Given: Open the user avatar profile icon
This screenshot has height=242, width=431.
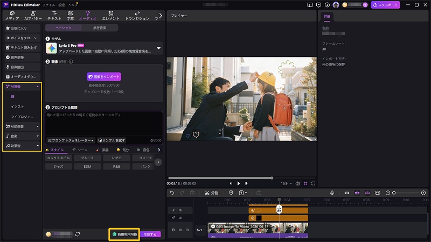Looking at the screenshot, I should (336, 5).
